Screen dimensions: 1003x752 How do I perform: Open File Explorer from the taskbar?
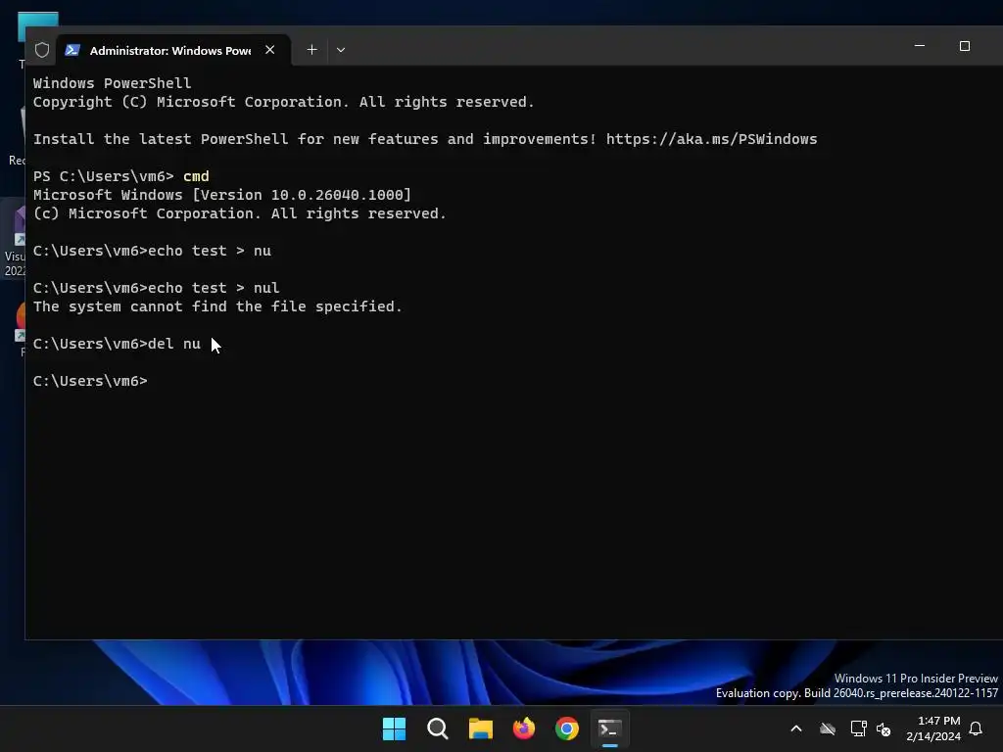(480, 728)
